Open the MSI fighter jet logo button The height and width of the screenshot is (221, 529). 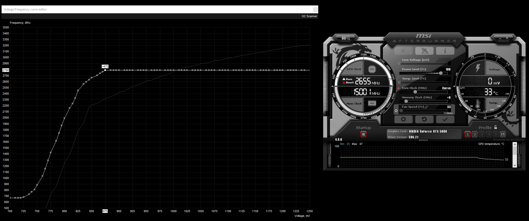424,51
